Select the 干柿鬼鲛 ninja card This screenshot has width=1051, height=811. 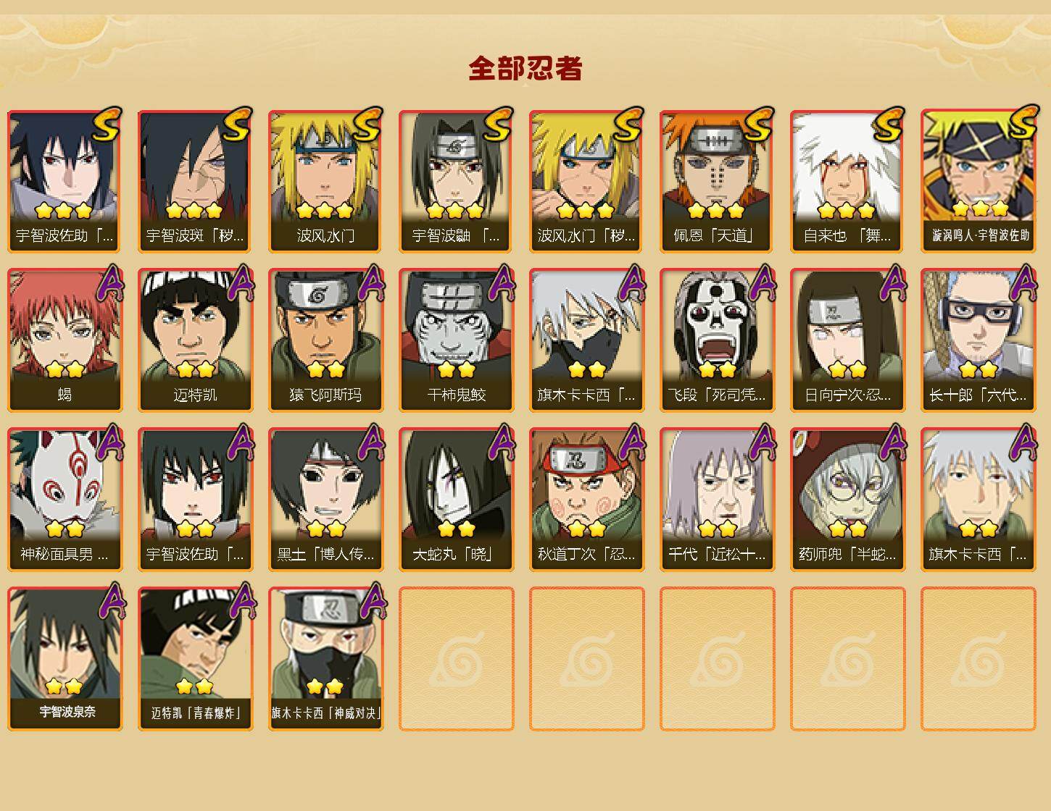pos(457,340)
